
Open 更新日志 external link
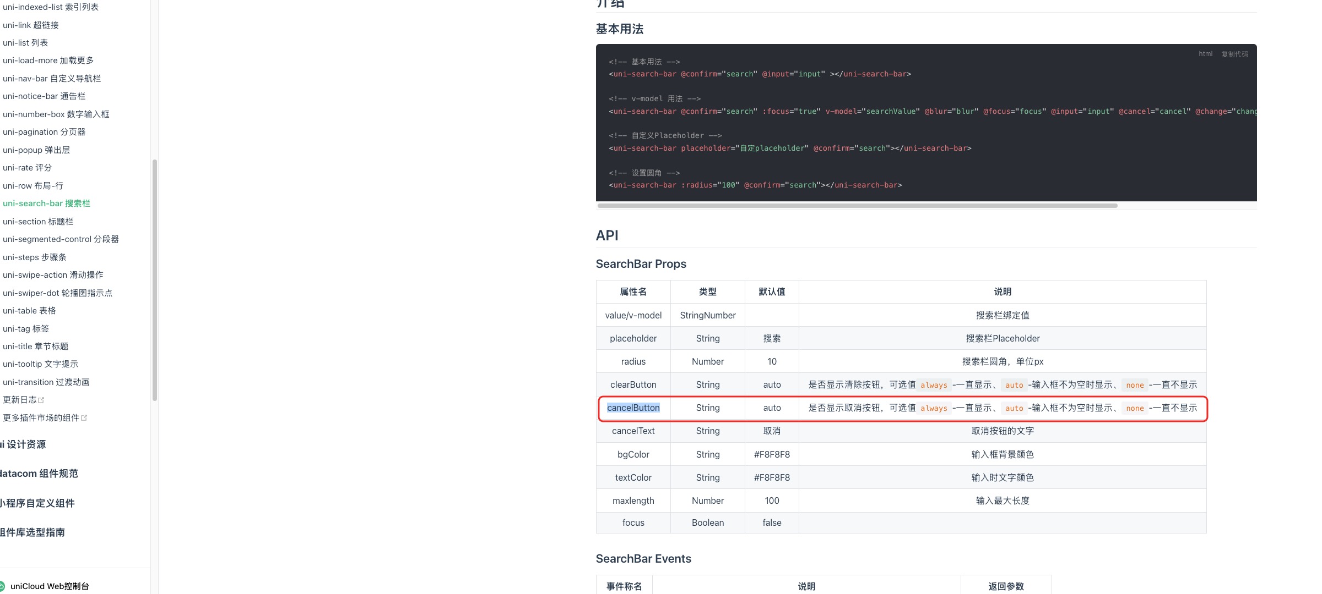20,400
